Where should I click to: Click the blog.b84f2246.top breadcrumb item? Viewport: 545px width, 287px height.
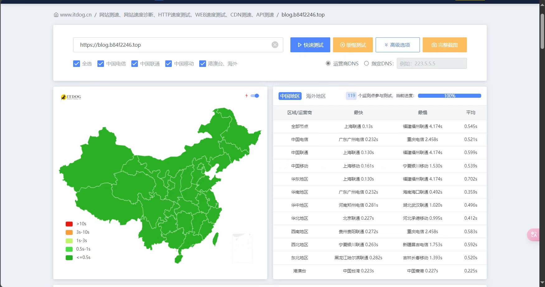(x=303, y=15)
